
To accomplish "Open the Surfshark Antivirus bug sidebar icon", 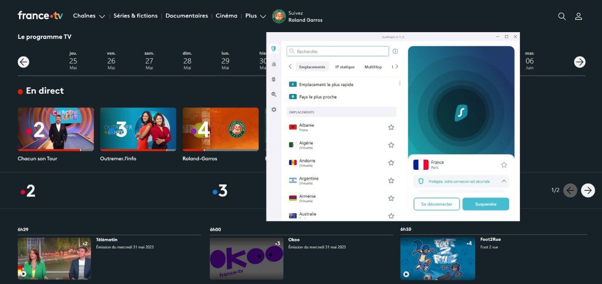I will click(274, 79).
